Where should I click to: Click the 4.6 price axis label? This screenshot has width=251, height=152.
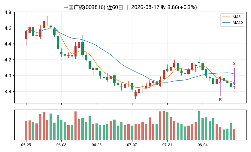tap(8, 28)
